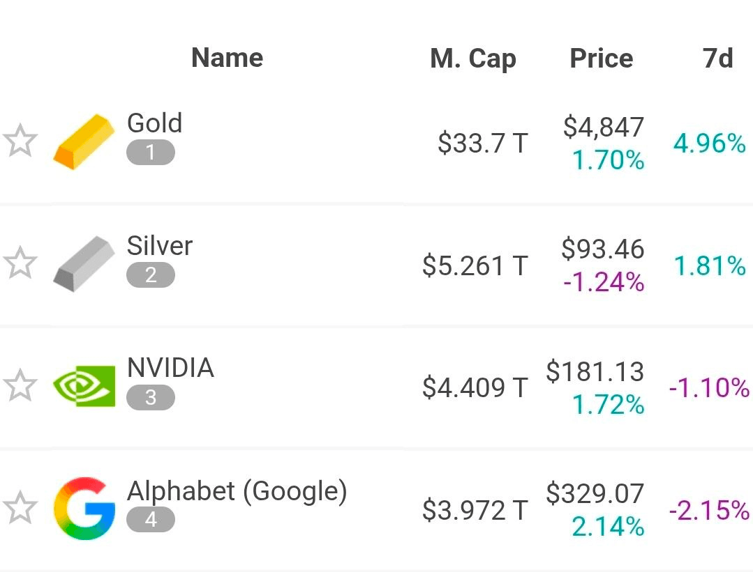Click the rank 4 badge
This screenshot has width=753, height=572.
point(151,520)
